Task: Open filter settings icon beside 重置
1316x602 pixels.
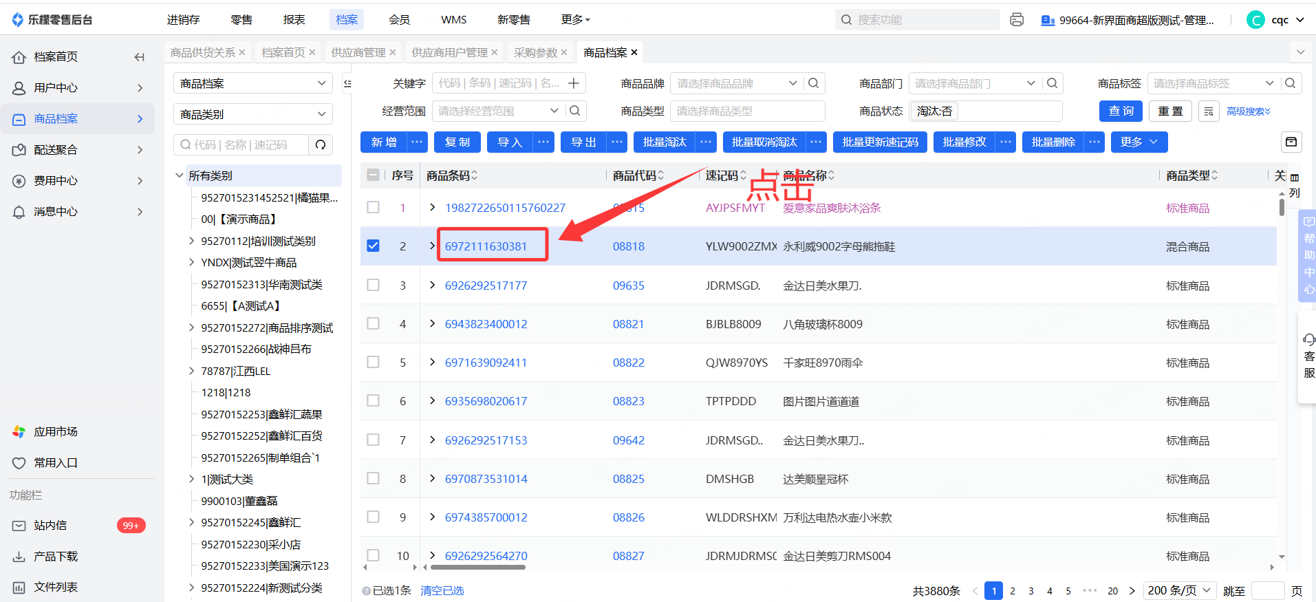Action: pyautogui.click(x=1209, y=111)
